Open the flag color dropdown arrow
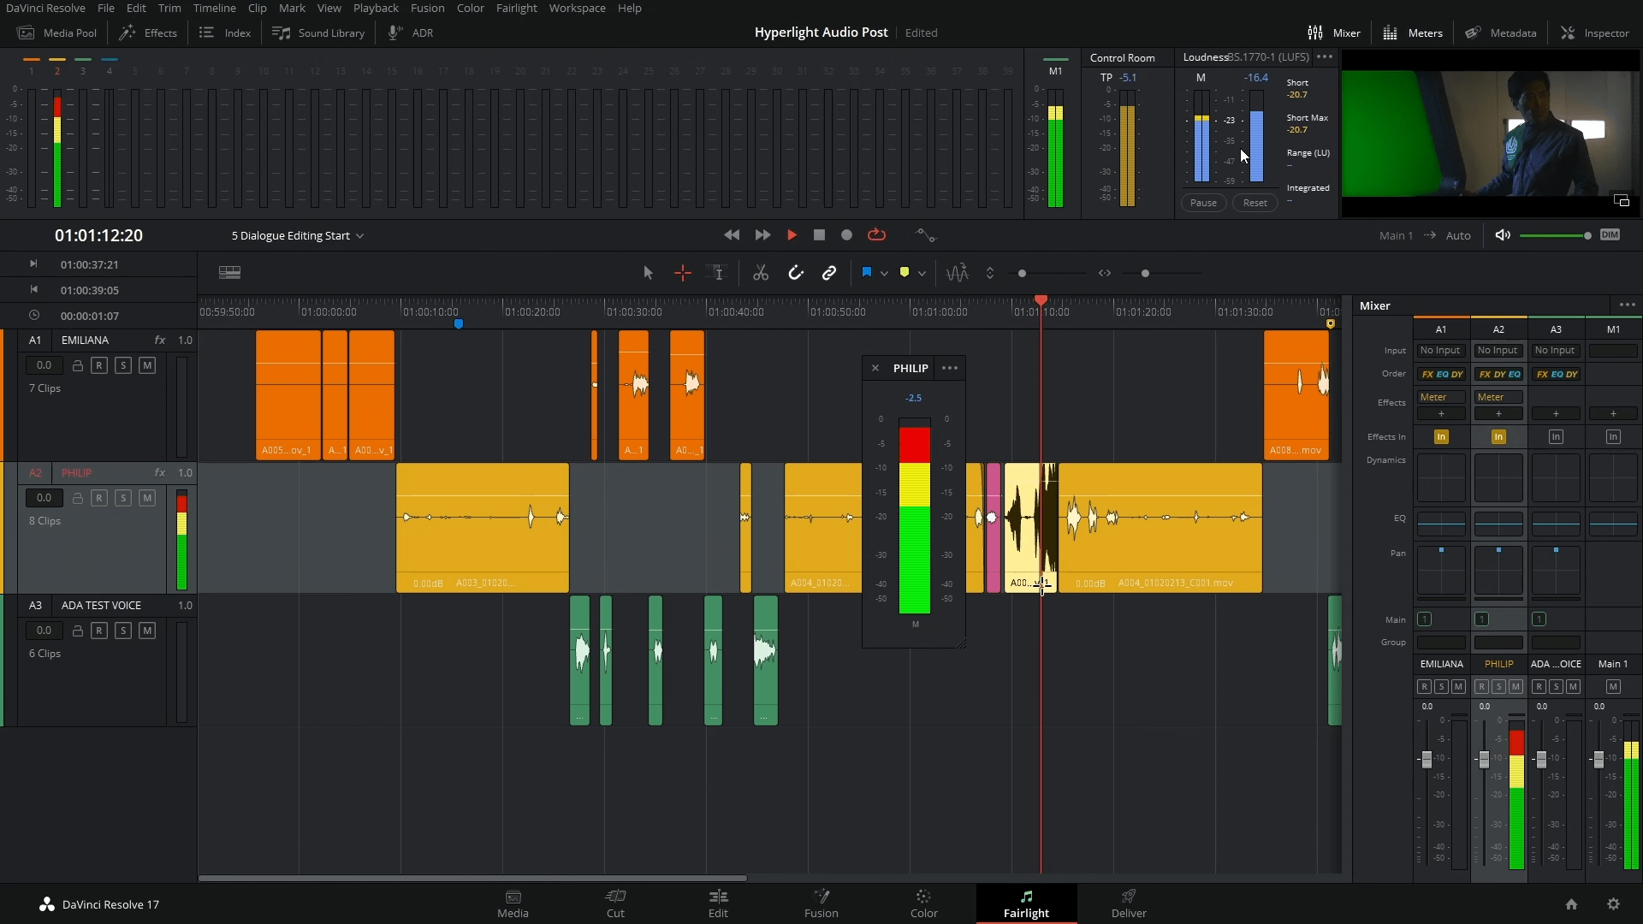1643x924 pixels. point(884,274)
